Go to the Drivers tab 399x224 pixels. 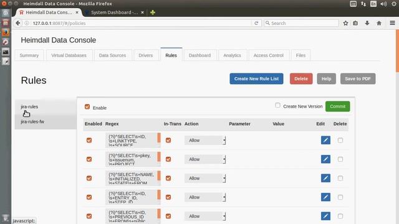point(145,55)
